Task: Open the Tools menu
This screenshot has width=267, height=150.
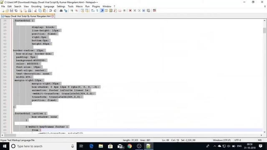Action: [71, 6]
